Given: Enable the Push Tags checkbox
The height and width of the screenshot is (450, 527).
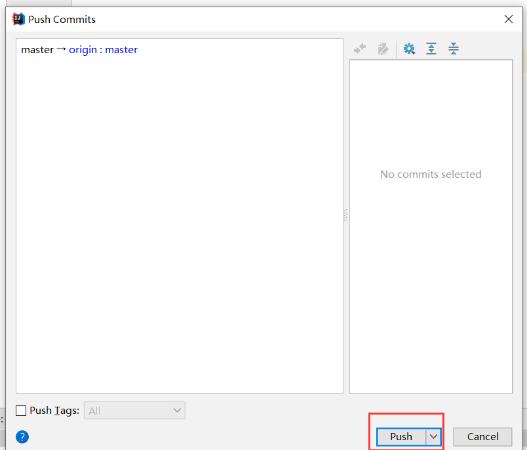Looking at the screenshot, I should (x=21, y=411).
